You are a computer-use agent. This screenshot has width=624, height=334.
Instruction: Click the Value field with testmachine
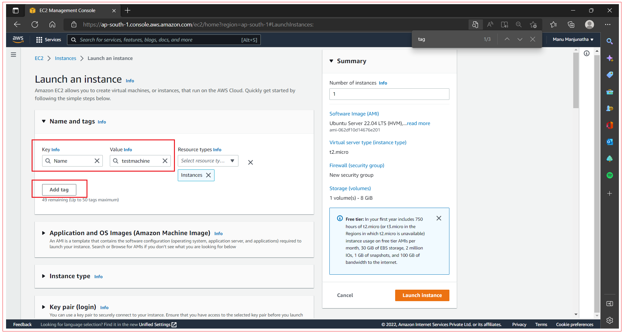point(140,161)
